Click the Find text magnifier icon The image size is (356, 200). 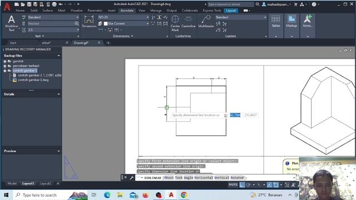coord(77,23)
